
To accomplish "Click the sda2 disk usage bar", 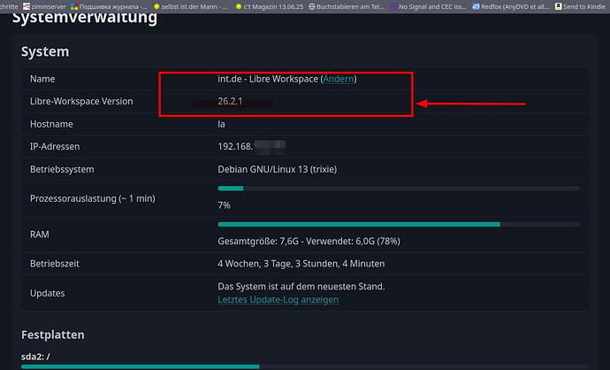I will click(x=305, y=366).
